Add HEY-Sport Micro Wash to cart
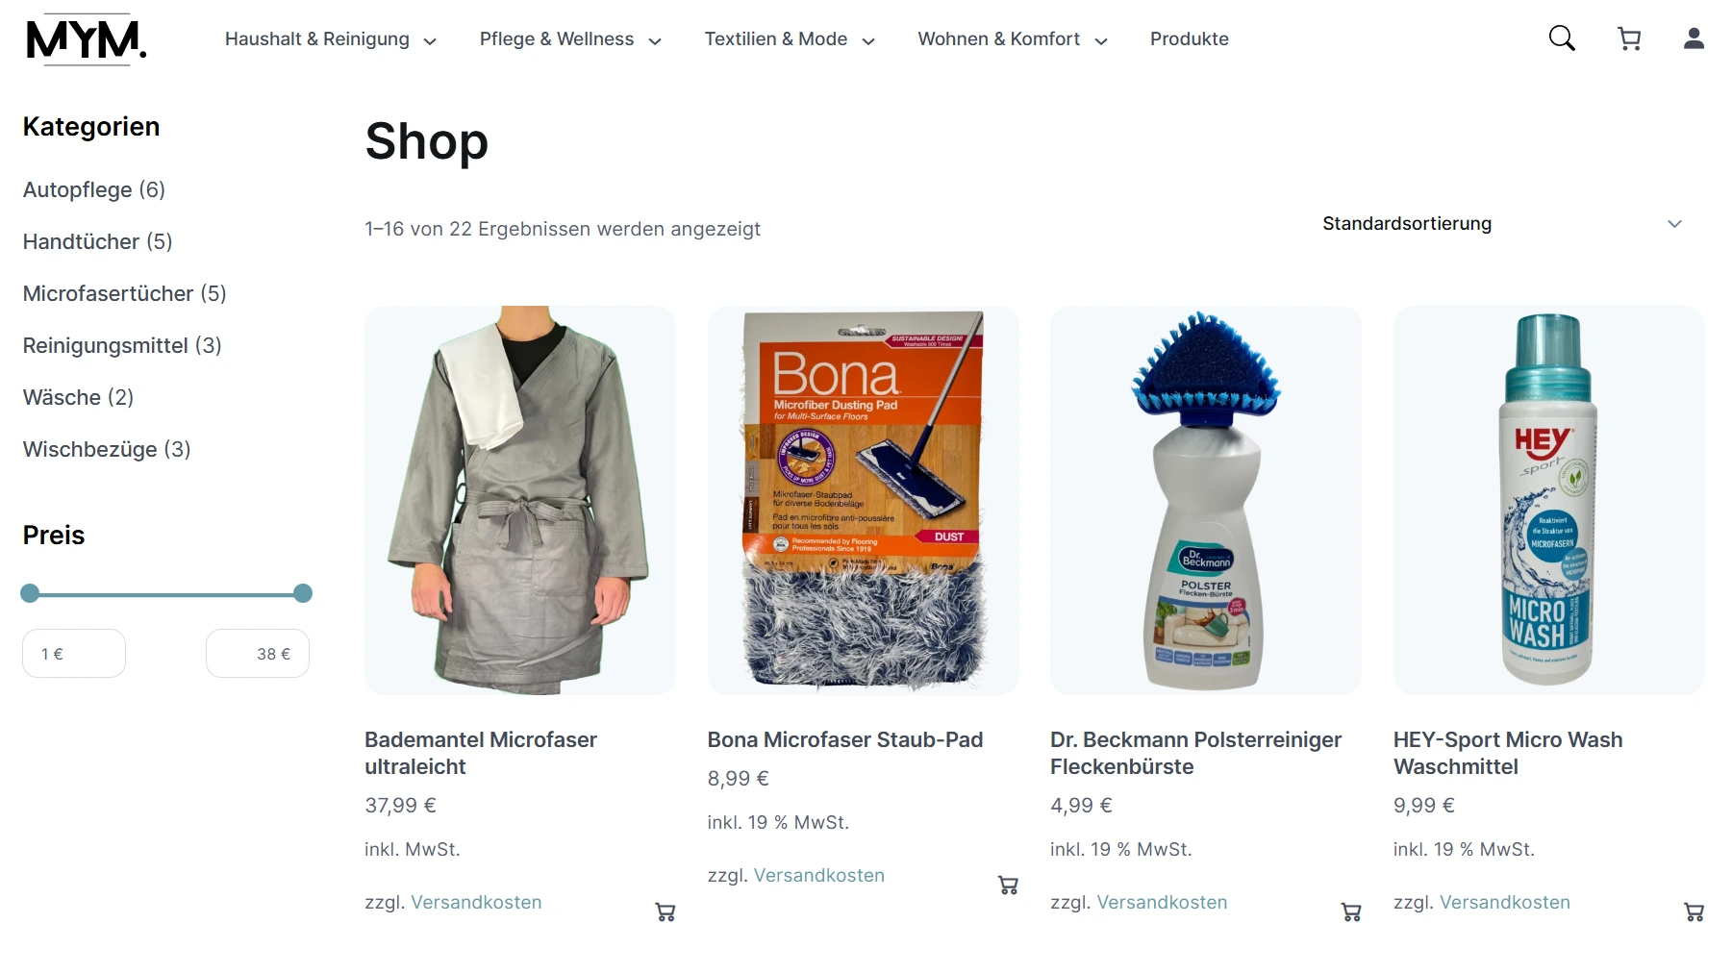The height and width of the screenshot is (973, 1732). coord(1694,912)
